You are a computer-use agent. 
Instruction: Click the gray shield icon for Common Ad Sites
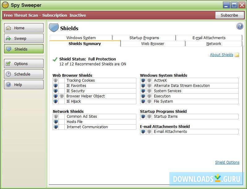click(56, 117)
